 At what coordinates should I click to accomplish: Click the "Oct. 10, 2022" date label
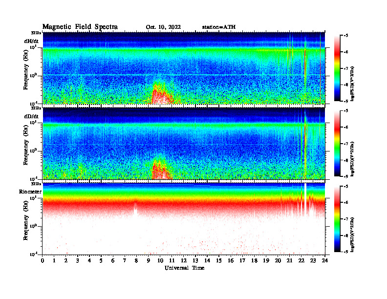(163, 27)
